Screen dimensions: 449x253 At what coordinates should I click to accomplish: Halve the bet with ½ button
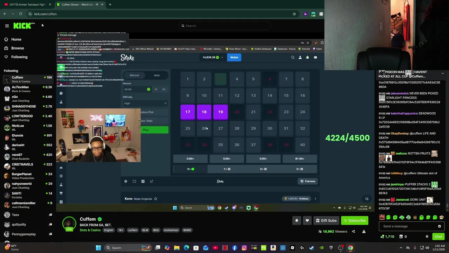click(156, 89)
